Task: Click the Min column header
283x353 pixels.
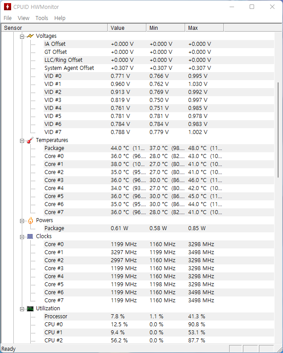Action: click(x=166, y=28)
